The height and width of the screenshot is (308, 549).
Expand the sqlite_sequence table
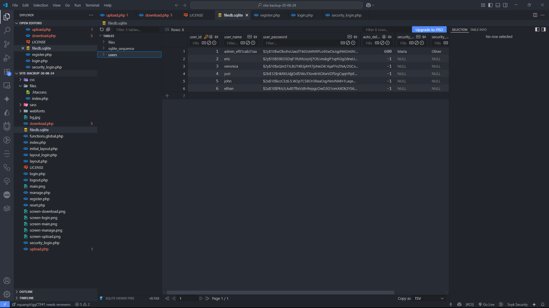point(104,48)
